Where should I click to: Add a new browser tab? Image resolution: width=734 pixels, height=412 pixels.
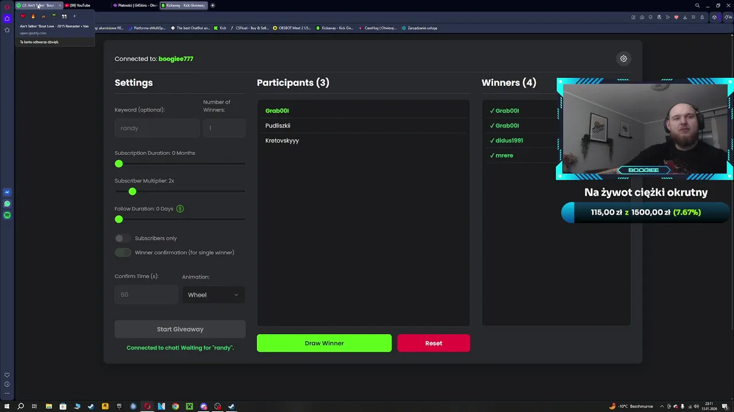[x=213, y=5]
